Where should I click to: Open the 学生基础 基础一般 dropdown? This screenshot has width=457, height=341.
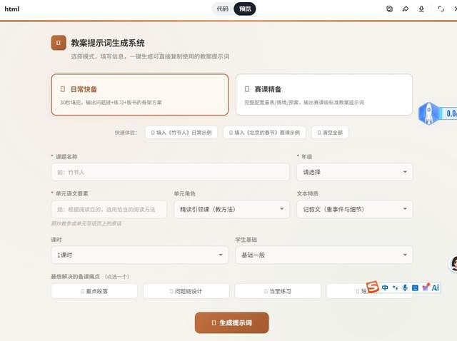pyautogui.click(x=324, y=255)
